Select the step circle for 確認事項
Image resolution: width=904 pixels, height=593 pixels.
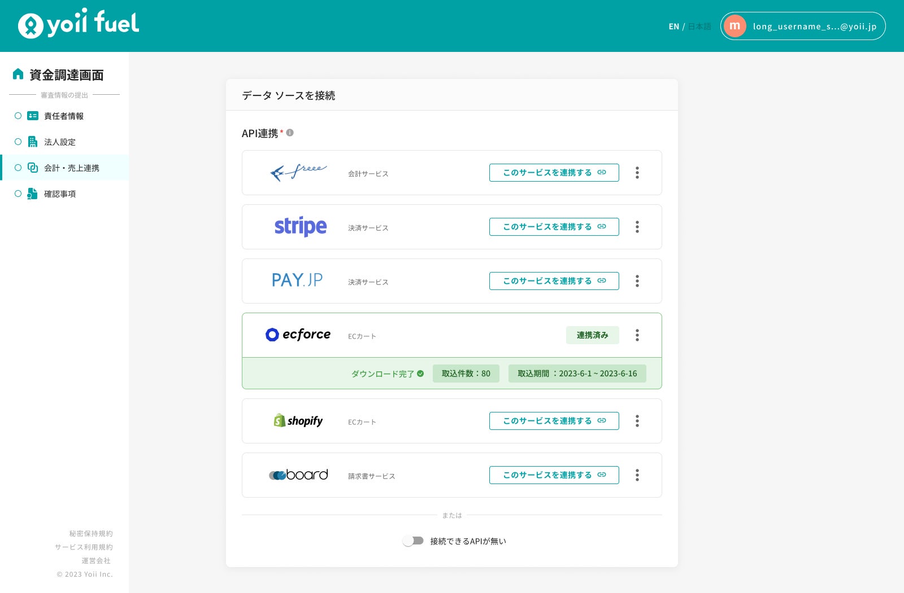pos(18,194)
